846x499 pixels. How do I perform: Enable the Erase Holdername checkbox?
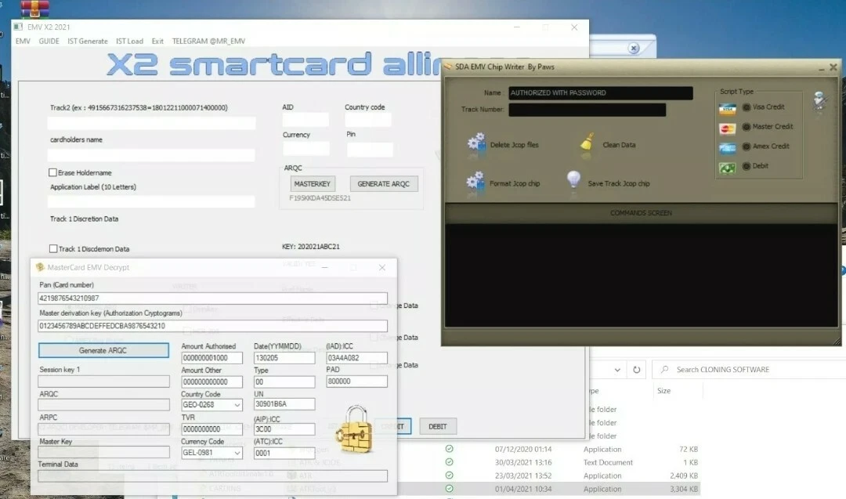tap(52, 172)
